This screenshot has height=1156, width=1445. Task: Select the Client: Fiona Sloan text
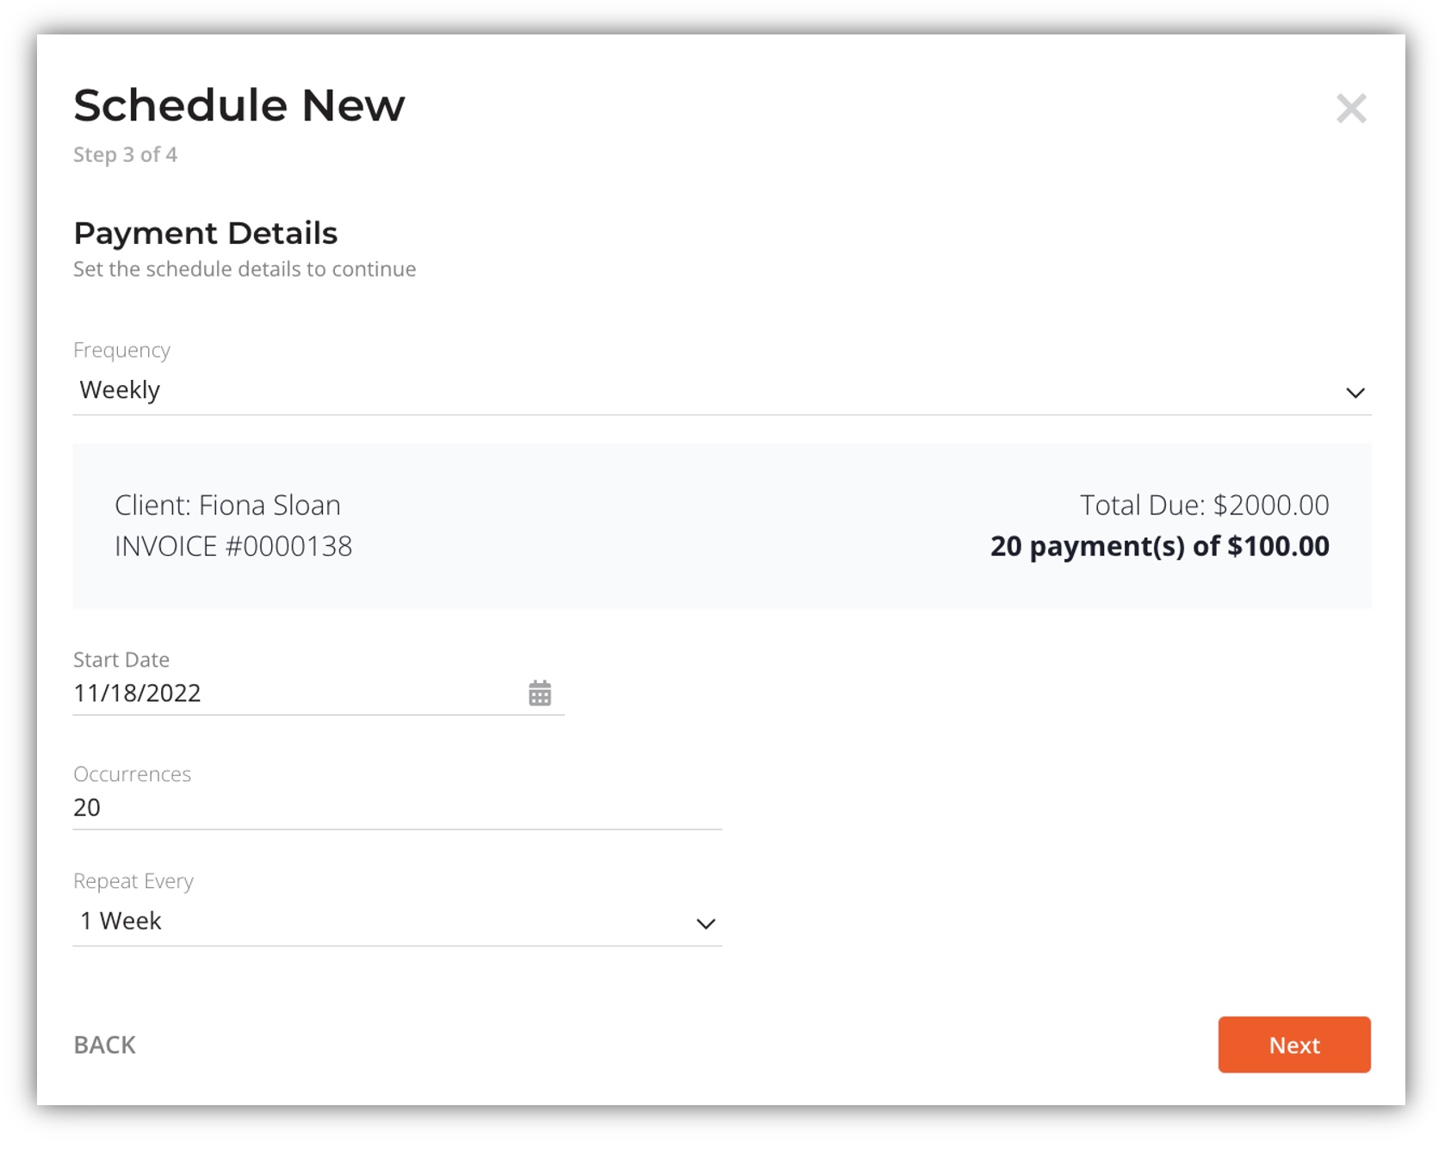pos(227,505)
